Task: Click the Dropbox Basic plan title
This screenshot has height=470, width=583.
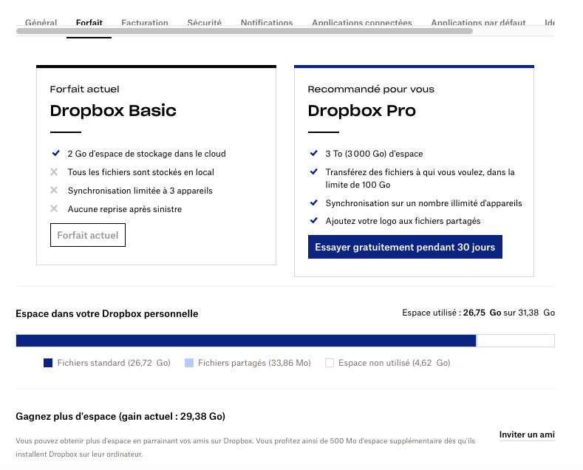Action: (x=113, y=110)
